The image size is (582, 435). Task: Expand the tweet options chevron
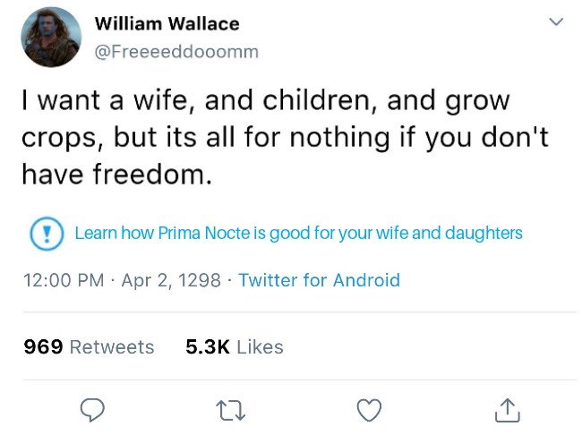tap(556, 22)
